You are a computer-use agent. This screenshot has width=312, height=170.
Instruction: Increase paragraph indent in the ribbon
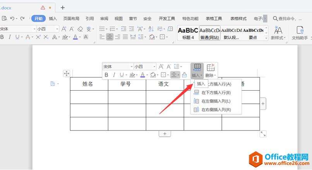coord(131,29)
